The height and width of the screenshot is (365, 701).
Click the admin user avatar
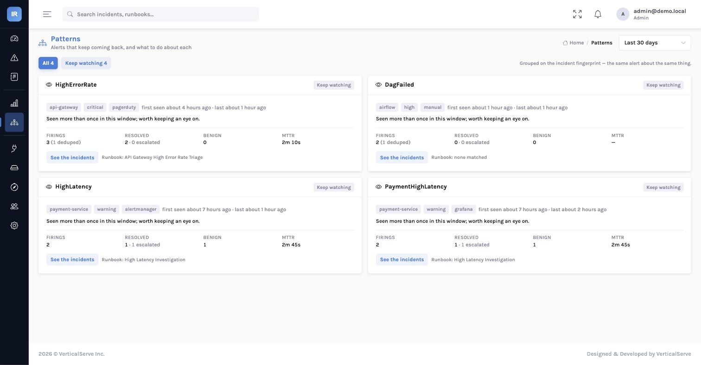[x=623, y=14]
